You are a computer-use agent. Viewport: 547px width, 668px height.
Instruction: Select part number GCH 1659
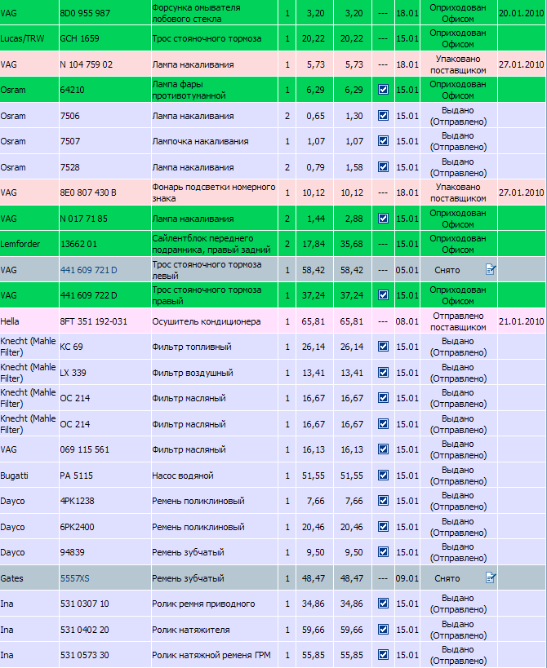(x=79, y=38)
